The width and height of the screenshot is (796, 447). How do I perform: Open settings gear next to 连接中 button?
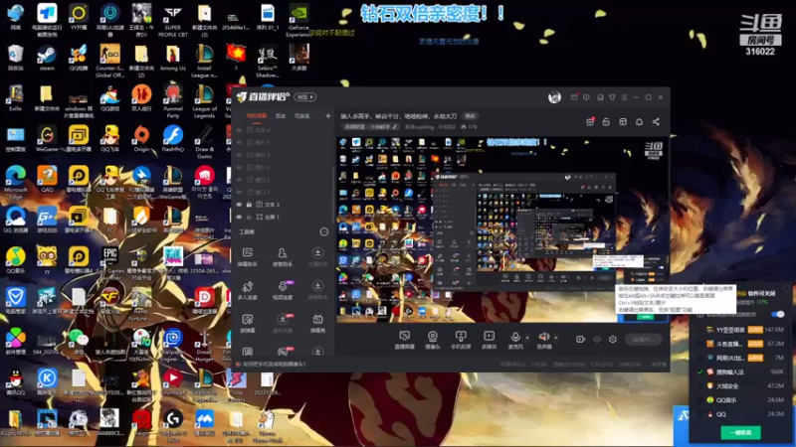click(x=613, y=339)
